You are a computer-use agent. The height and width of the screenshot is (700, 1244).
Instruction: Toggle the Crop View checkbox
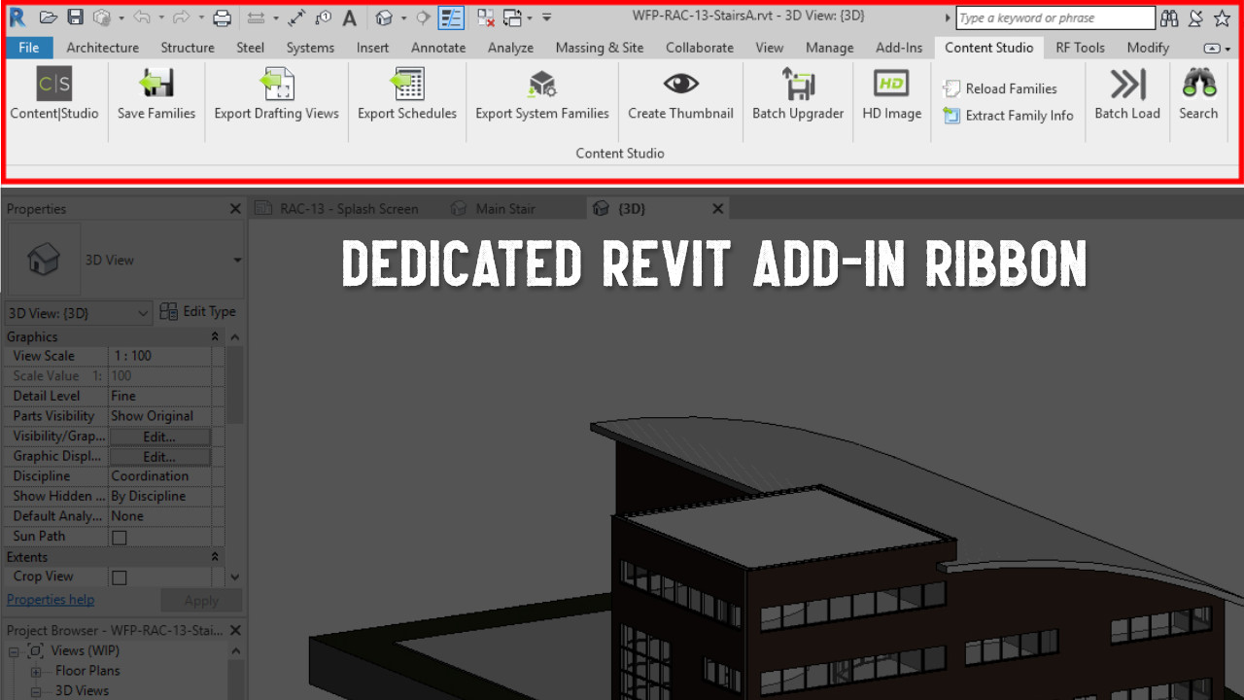click(x=120, y=577)
